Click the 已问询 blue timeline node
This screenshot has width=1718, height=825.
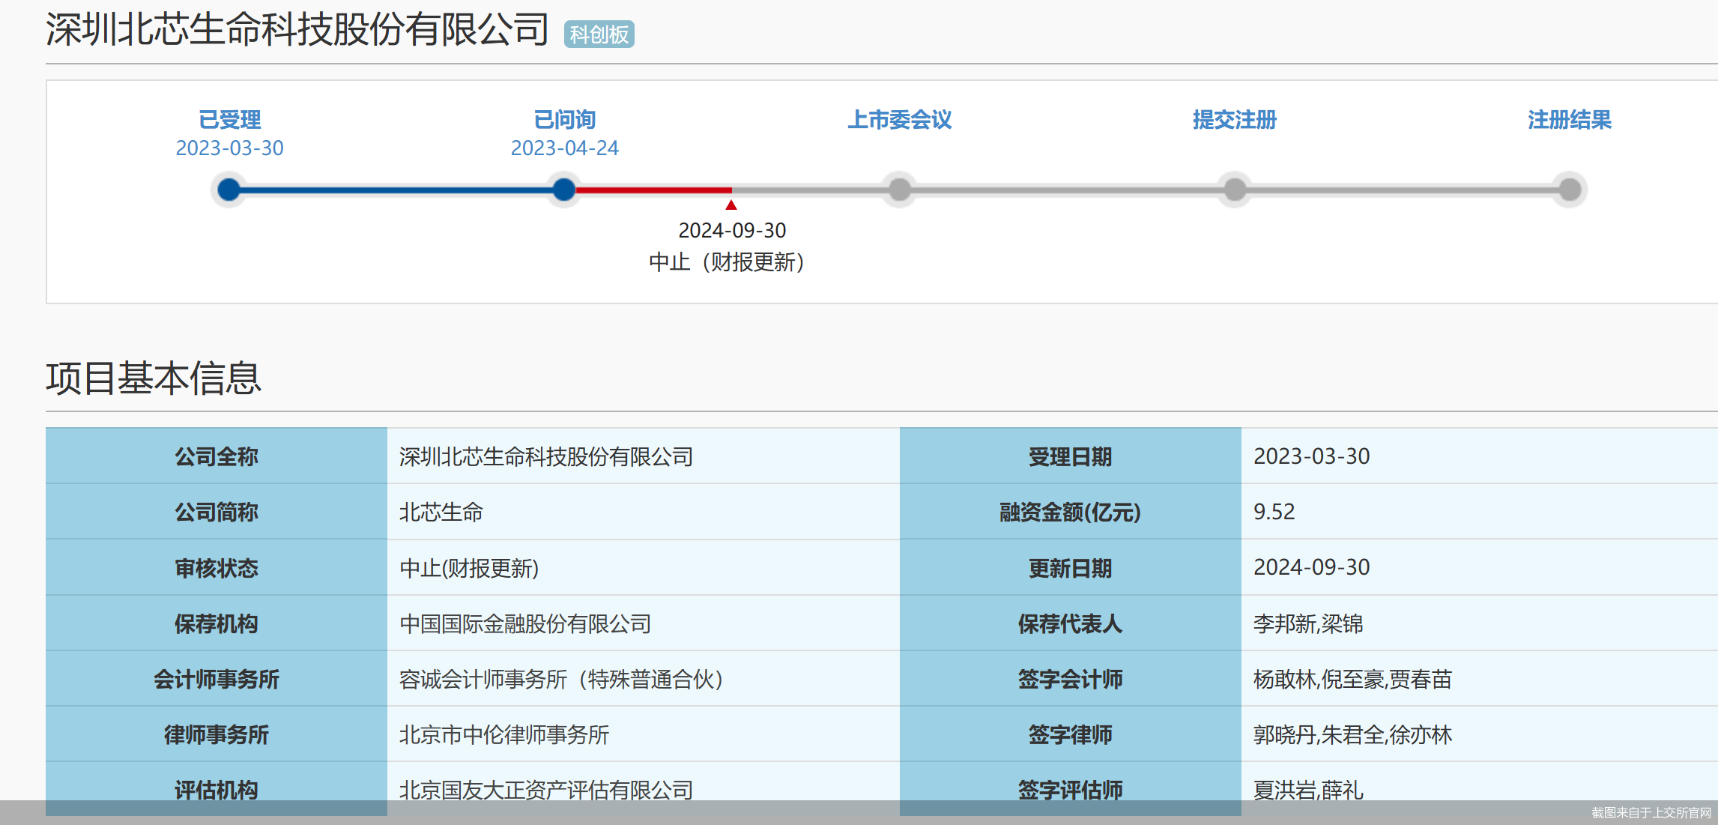click(564, 190)
